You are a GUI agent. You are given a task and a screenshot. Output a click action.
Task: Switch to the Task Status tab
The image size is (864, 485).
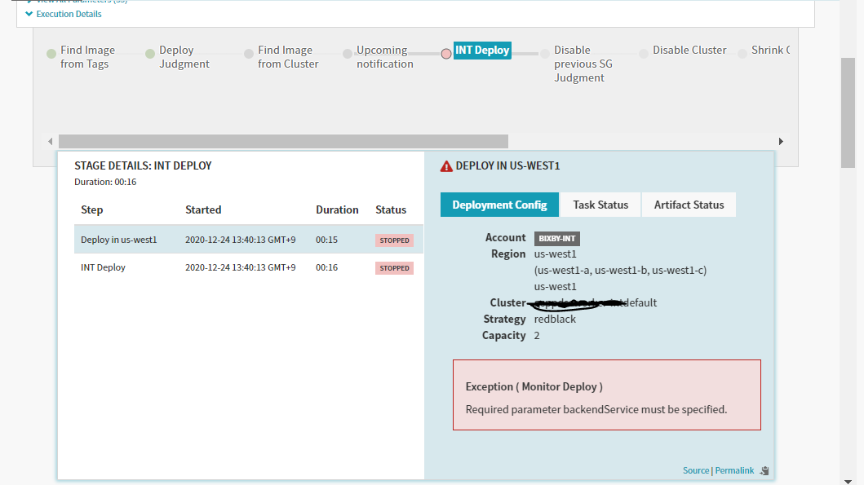600,205
